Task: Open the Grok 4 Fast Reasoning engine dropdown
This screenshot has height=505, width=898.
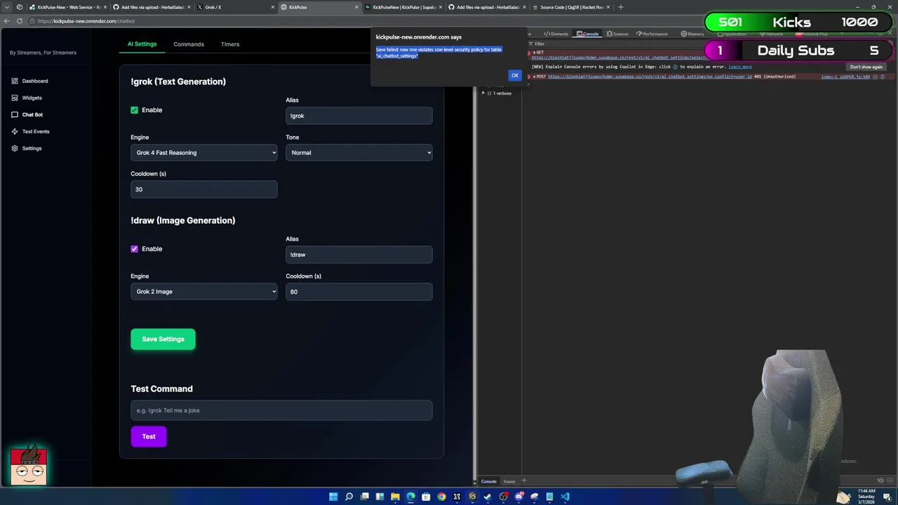Action: (x=204, y=152)
